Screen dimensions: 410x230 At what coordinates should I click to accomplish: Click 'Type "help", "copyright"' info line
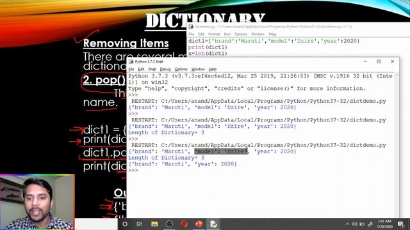247,88
